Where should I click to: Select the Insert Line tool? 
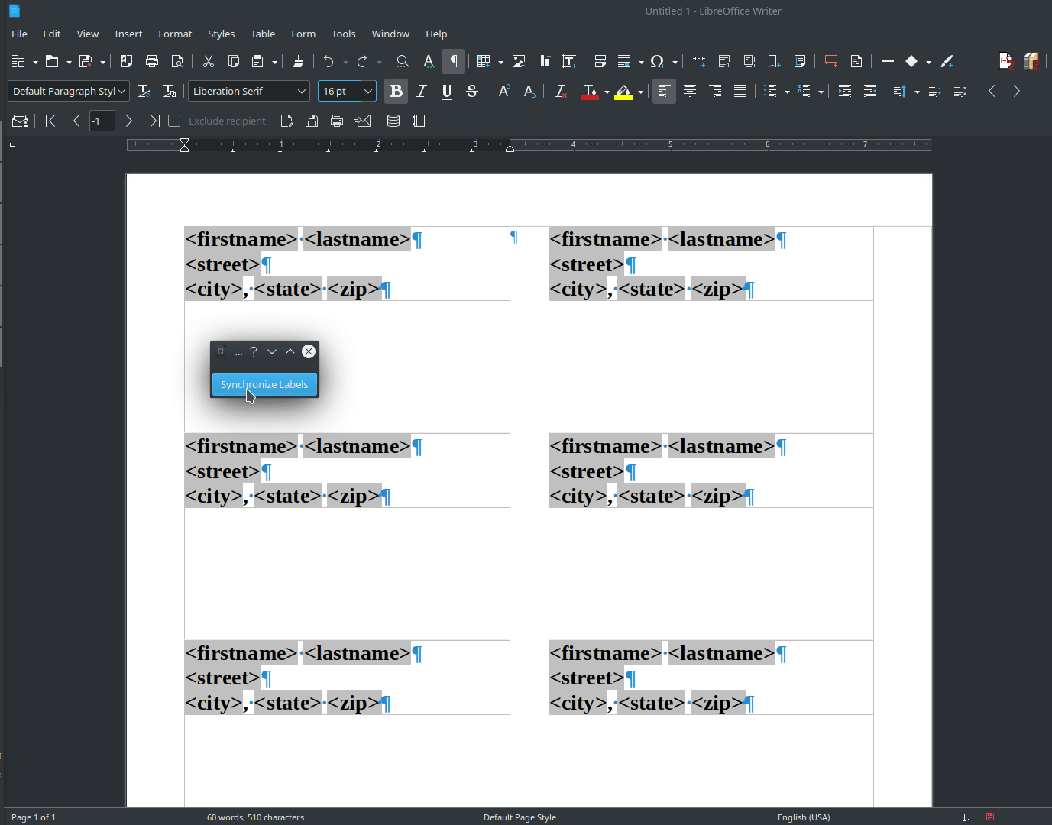(888, 61)
